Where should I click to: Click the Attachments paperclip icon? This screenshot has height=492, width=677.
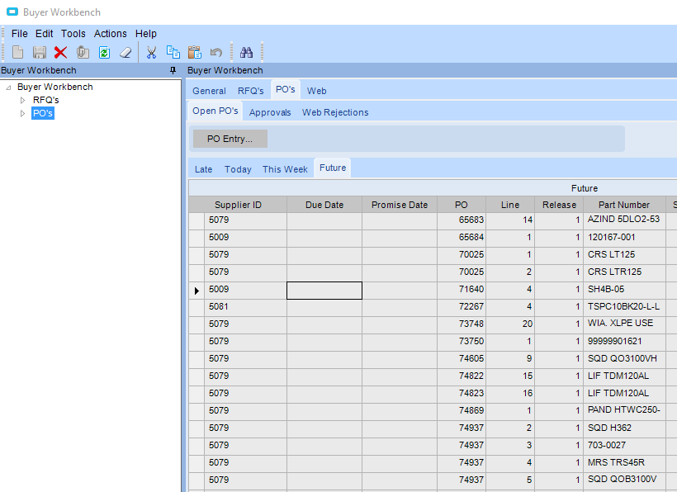click(83, 52)
